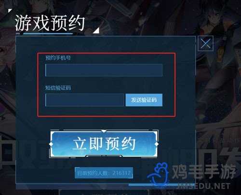Screen dimensions: 241x195
Task: Click the 预约手机号 field label
Action: [x=58, y=57]
